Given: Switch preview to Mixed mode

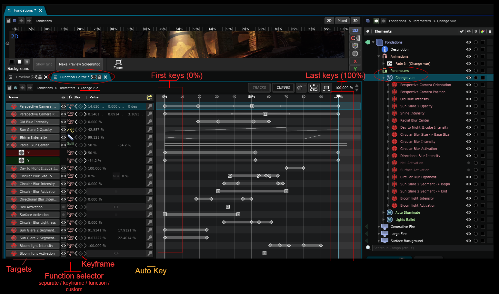Looking at the screenshot, I should pyautogui.click(x=342, y=21).
